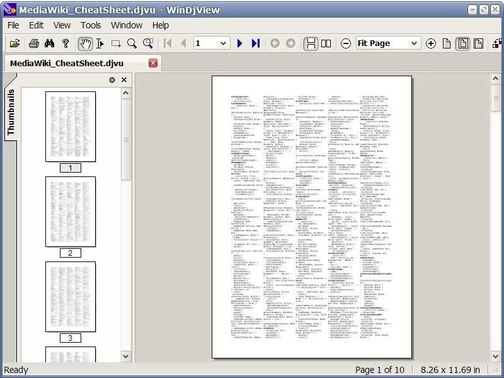Go to previous page arrow
504x378 pixels.
click(x=183, y=43)
